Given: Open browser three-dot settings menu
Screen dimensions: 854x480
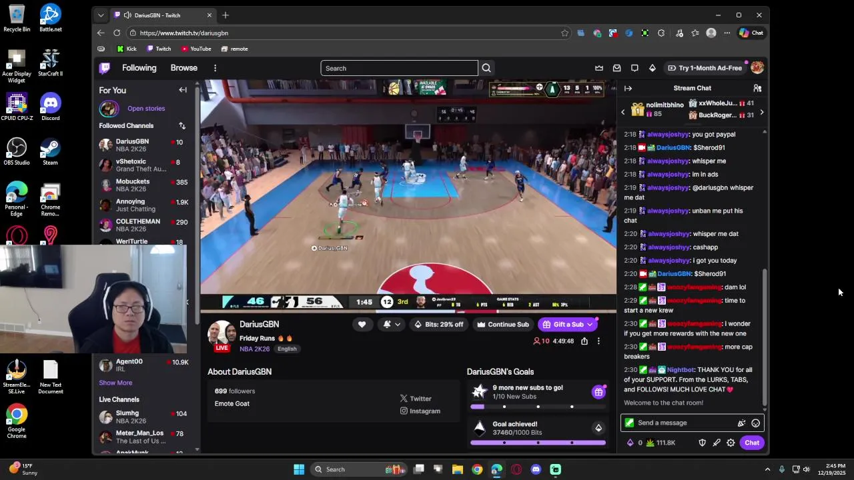Looking at the screenshot, I should click(x=727, y=33).
